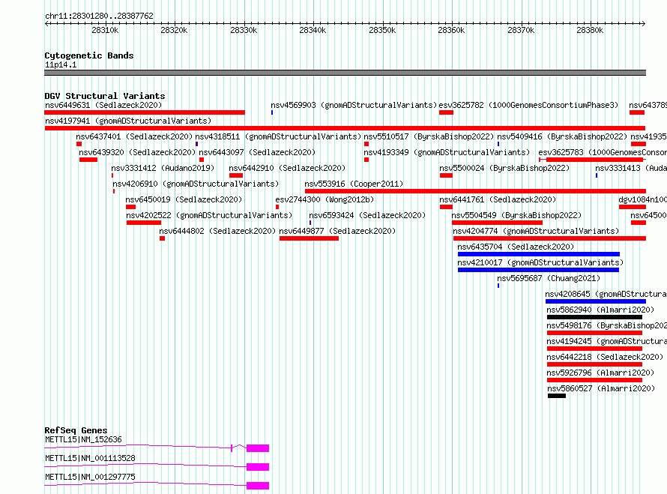The height and width of the screenshot is (494, 667).
Task: Click the 28340k ruler tick label
Action: tap(313, 30)
